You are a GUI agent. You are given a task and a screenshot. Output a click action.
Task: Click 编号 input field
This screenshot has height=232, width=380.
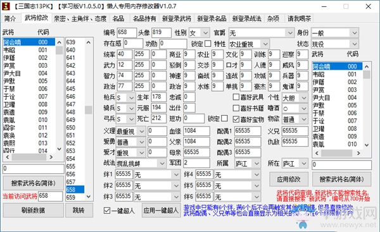tap(127, 33)
